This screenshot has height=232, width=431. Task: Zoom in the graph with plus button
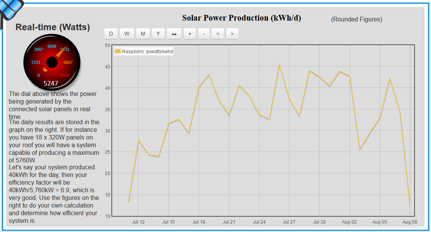click(x=189, y=34)
